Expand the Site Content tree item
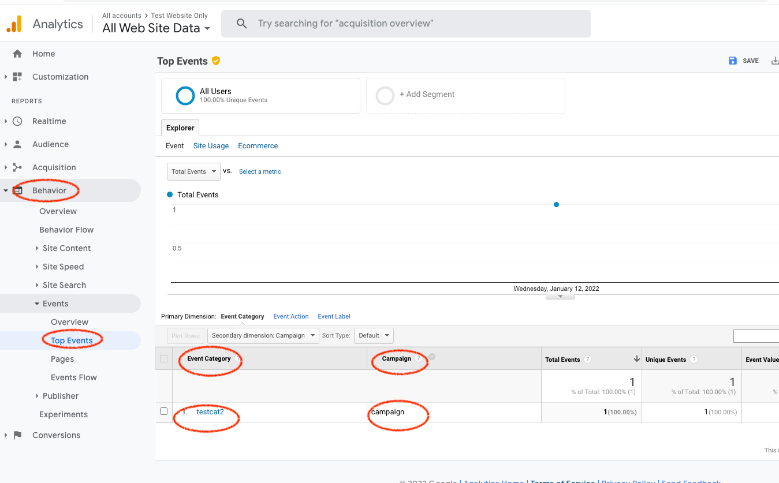The width and height of the screenshot is (779, 483). point(38,248)
